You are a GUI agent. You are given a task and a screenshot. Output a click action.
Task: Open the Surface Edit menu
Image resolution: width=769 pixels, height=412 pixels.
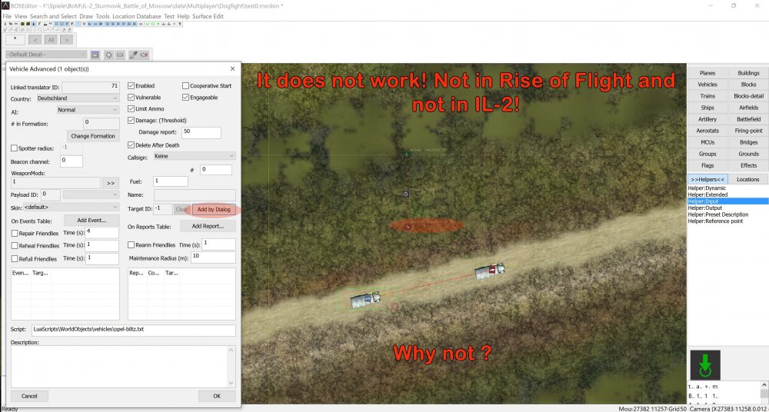pyautogui.click(x=208, y=16)
